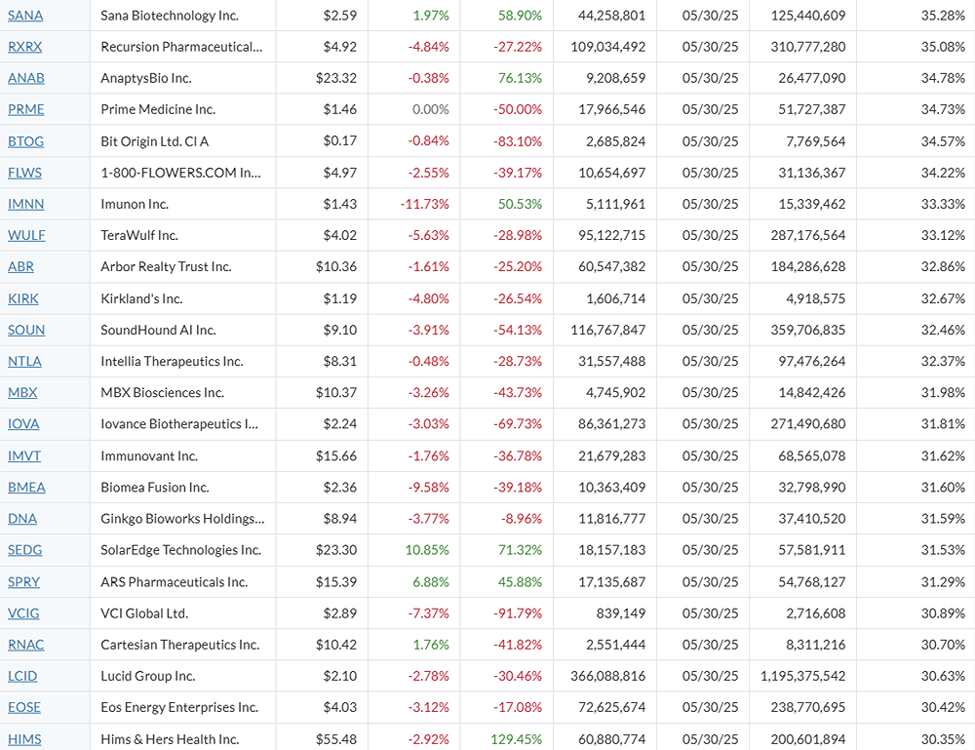Open the ANAB stock page link
Screen dimensions: 975x750
(x=26, y=78)
